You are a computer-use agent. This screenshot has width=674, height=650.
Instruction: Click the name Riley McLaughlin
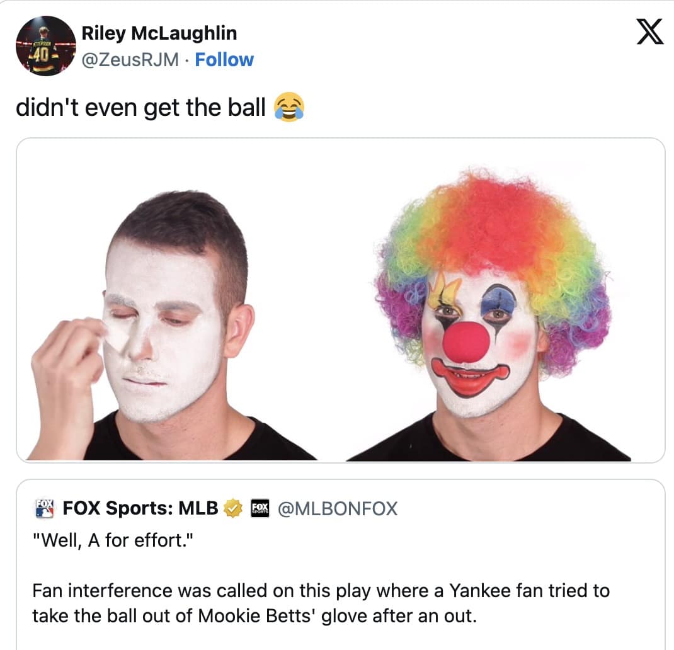159,33
